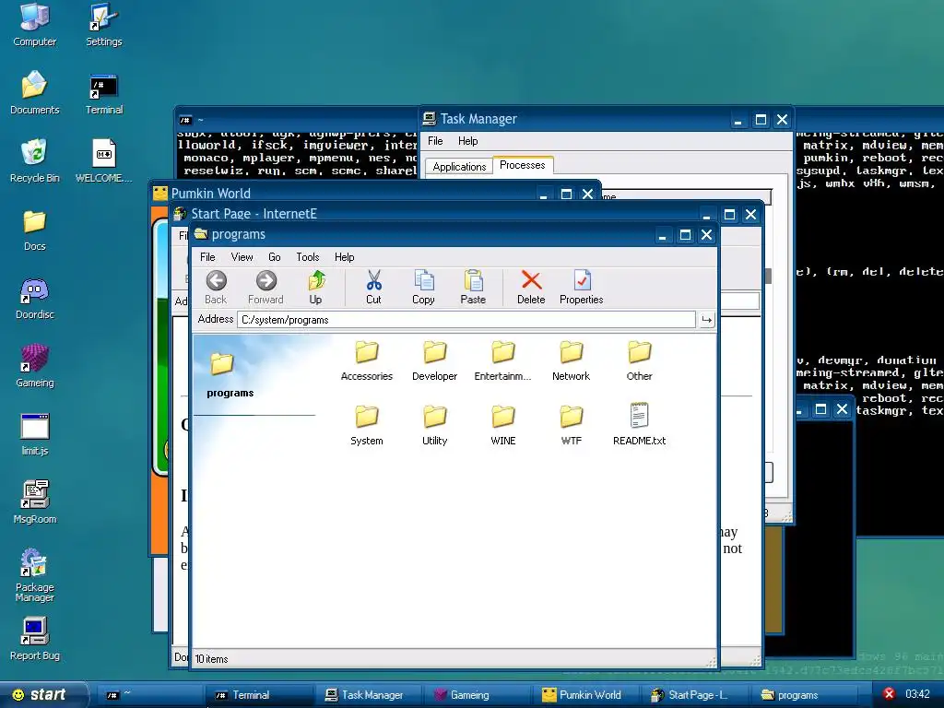
Task: Click the red Delete icon
Action: 531,288
